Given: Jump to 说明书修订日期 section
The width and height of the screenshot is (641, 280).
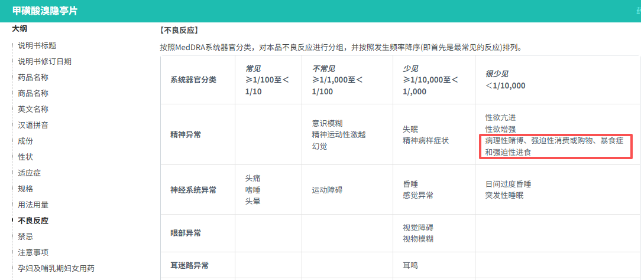Looking at the screenshot, I should (45, 61).
